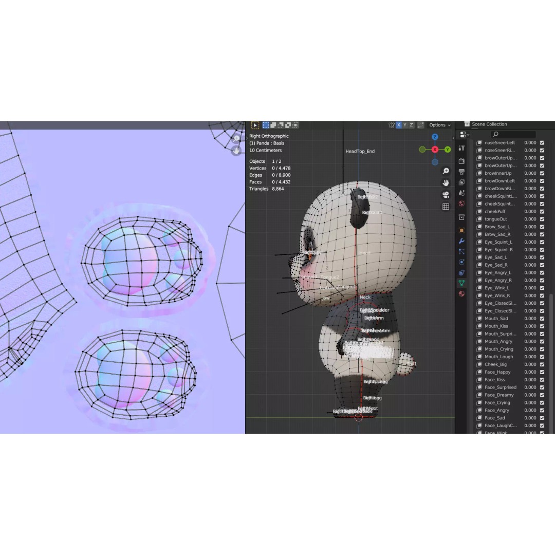
Task: Switch perspective/orthographic with the grid icon
Action: coord(446,207)
